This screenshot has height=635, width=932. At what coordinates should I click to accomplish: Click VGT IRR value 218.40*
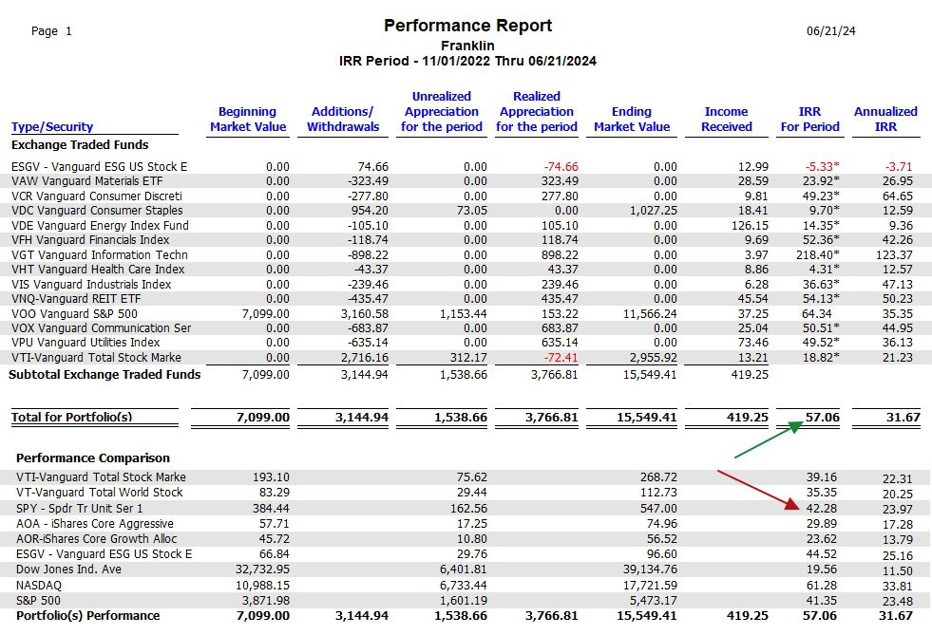coord(818,254)
